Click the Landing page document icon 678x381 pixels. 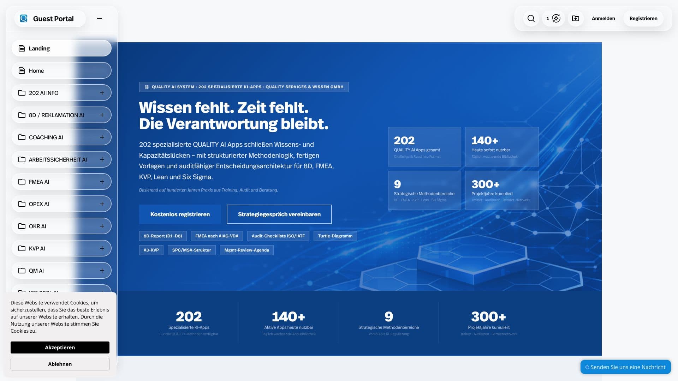tap(22, 48)
